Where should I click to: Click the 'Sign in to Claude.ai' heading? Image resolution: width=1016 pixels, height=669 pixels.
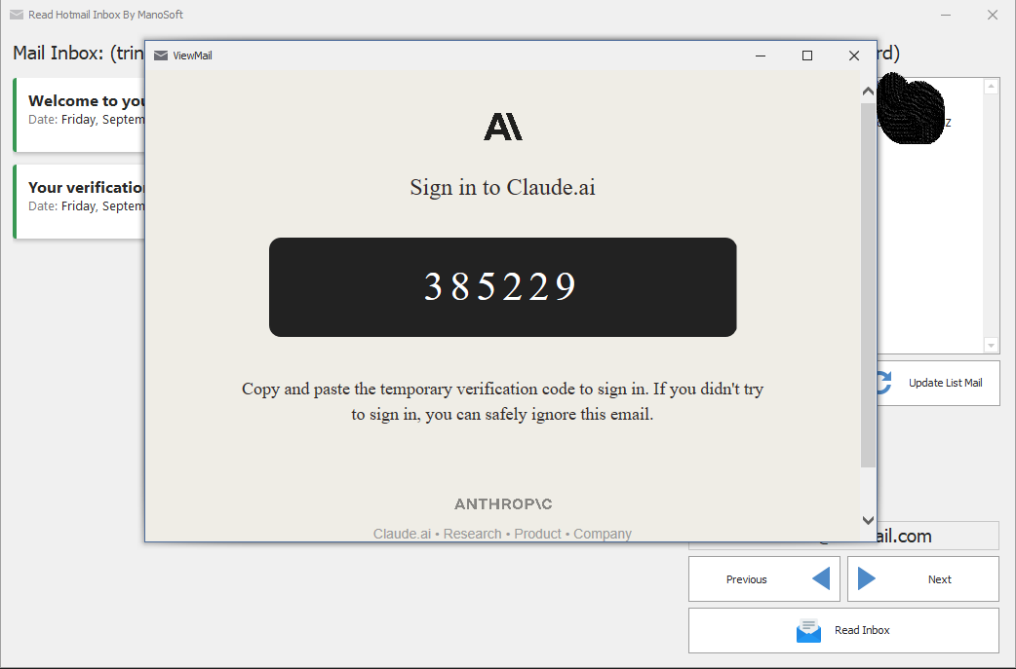(503, 187)
